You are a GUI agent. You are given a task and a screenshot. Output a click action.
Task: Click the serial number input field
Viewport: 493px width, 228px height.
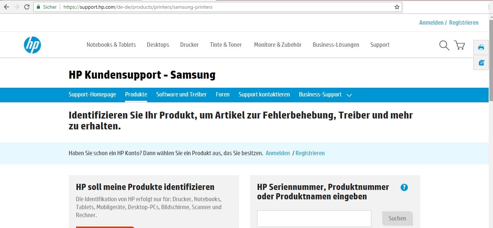click(314, 218)
